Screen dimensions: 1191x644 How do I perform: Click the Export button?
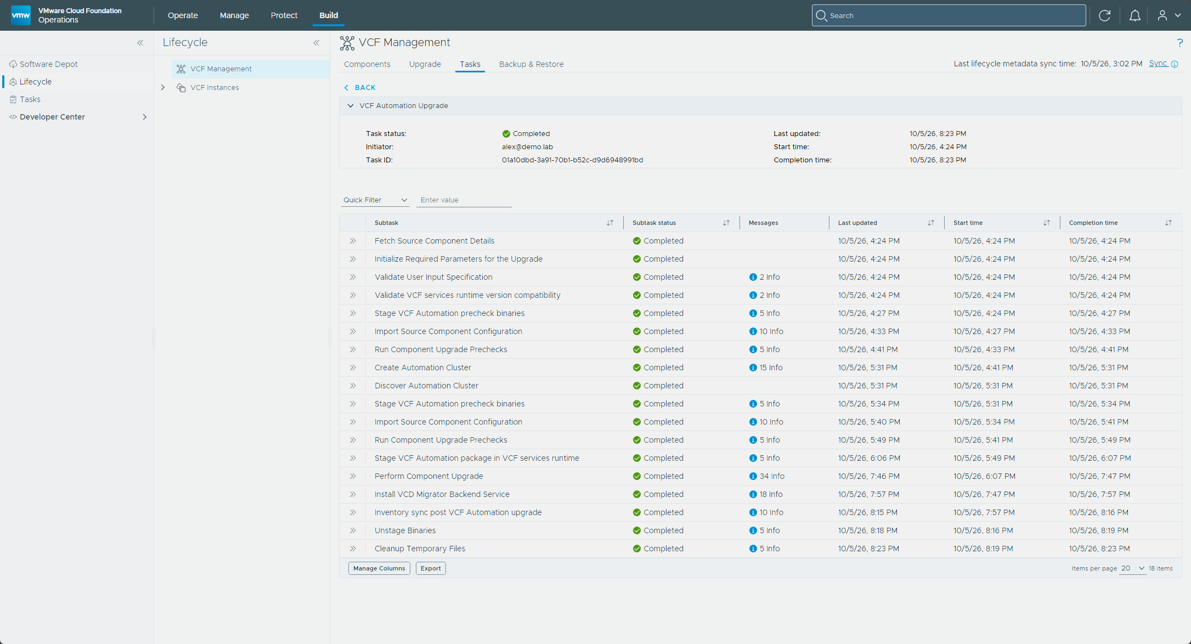click(431, 568)
